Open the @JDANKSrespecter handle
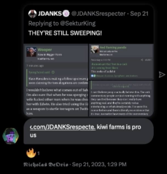167x174 pixels. click(x=98, y=14)
